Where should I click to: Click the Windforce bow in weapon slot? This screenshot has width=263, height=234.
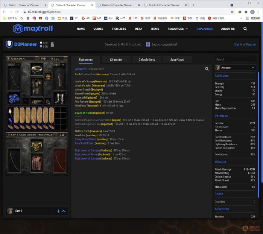(x=14, y=78)
